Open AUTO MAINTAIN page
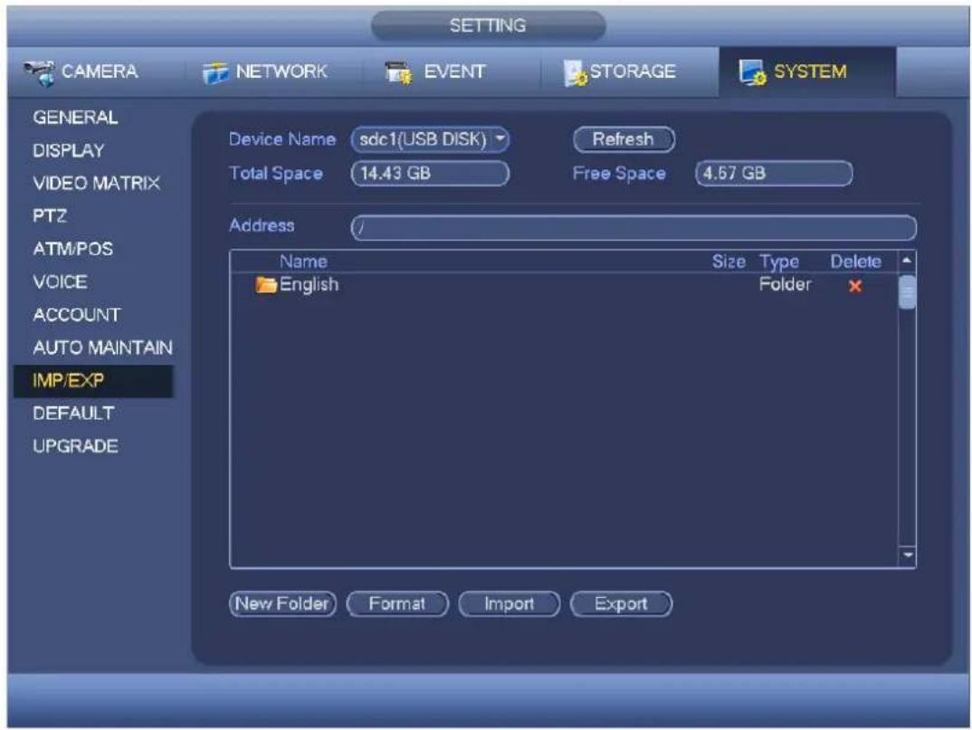 click(102, 347)
